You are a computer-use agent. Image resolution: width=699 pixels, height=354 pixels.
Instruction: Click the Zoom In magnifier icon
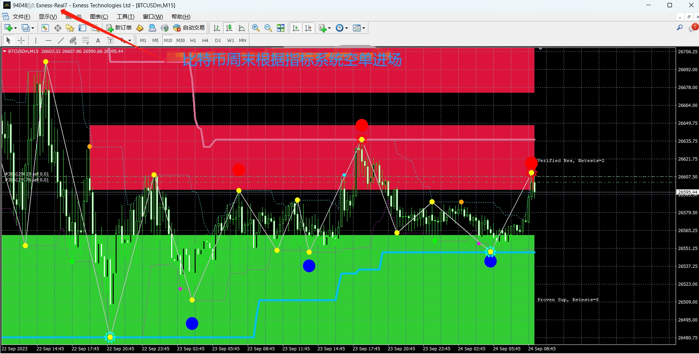(256, 28)
